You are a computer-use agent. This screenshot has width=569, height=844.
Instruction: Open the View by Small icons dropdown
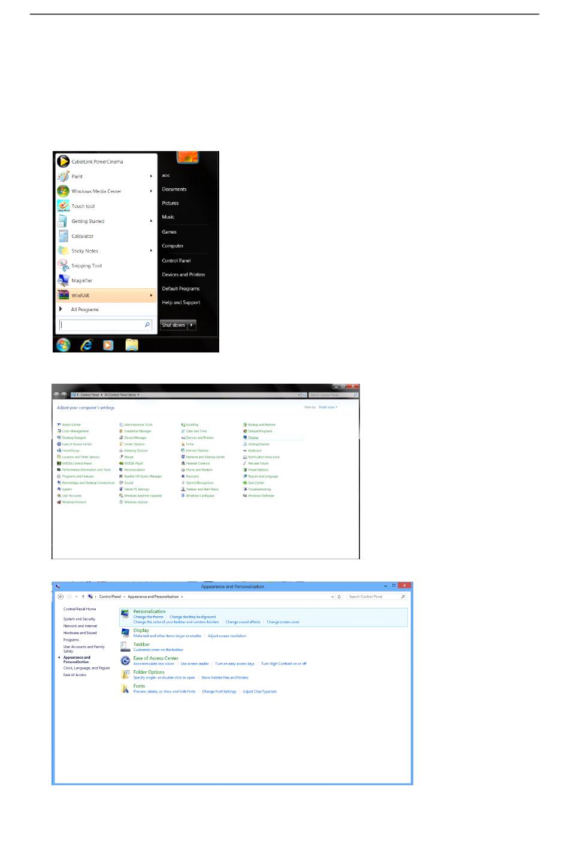point(328,407)
